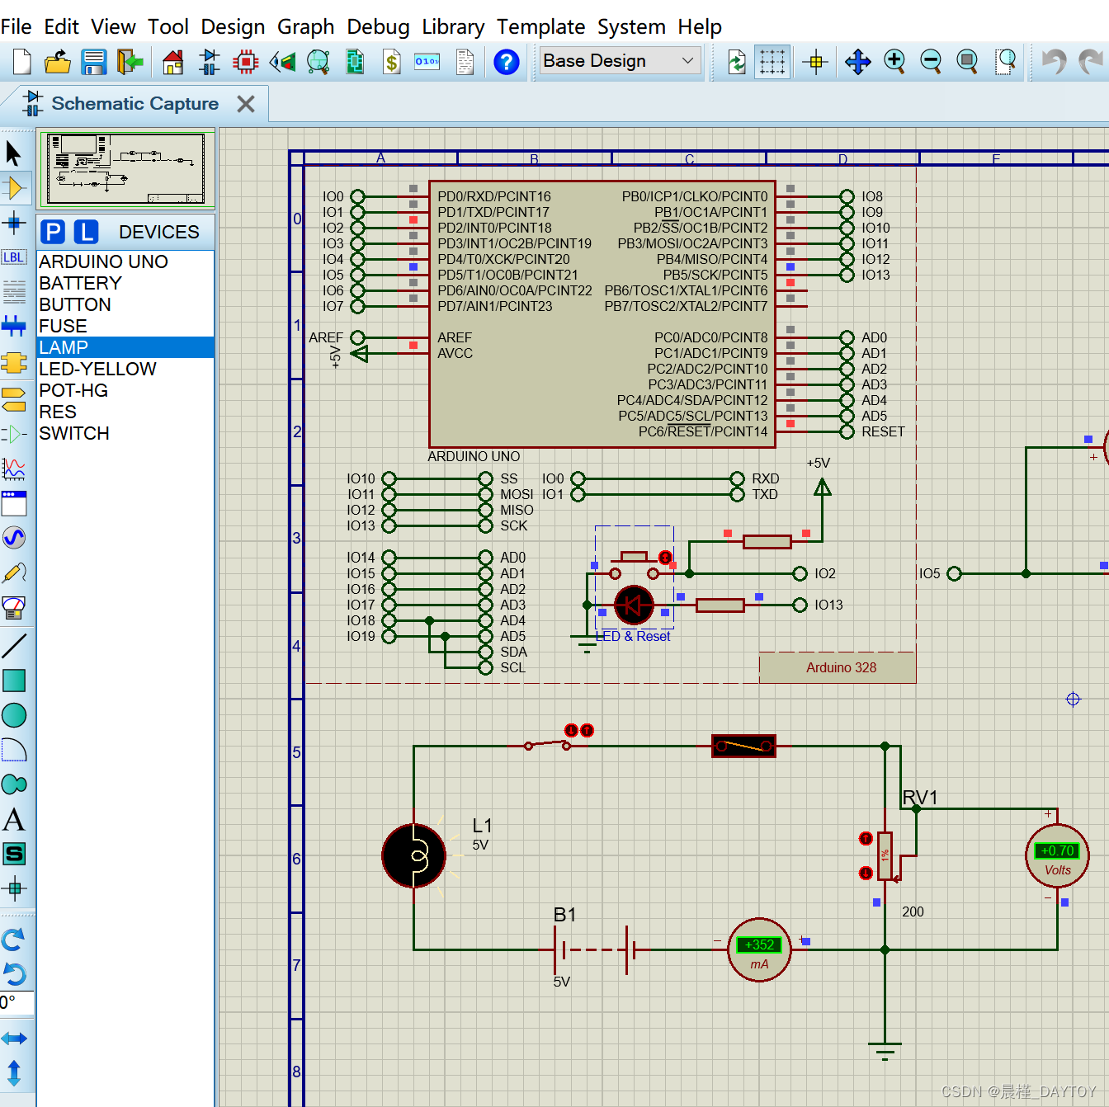Toggle the grid display button

(772, 62)
